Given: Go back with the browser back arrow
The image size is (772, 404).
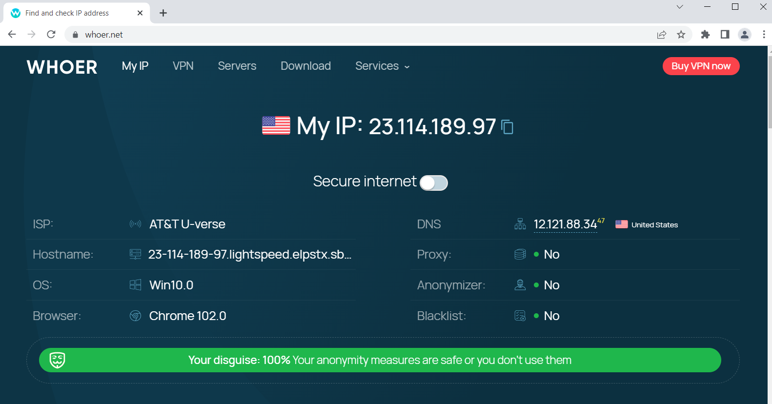Looking at the screenshot, I should tap(12, 34).
